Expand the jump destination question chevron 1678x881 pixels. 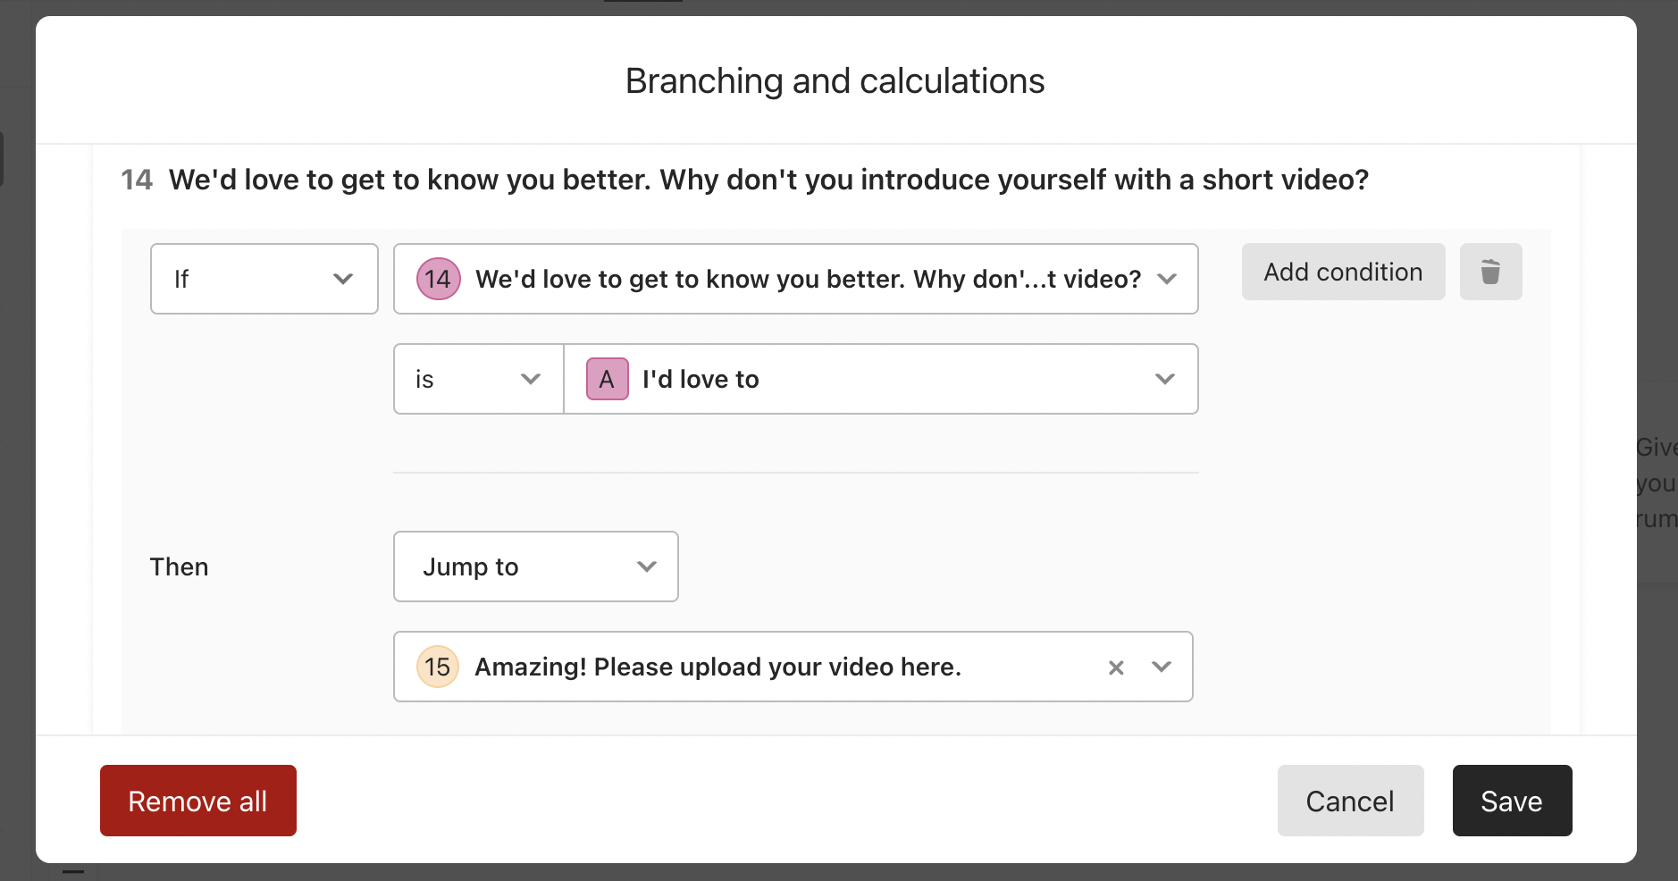tap(1161, 667)
